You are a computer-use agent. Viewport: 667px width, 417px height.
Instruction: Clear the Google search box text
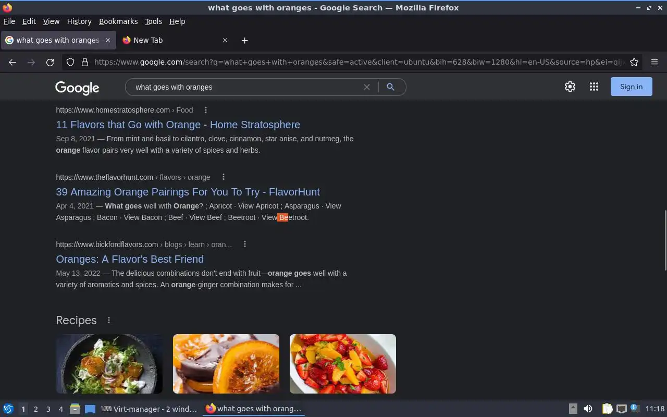click(x=367, y=87)
